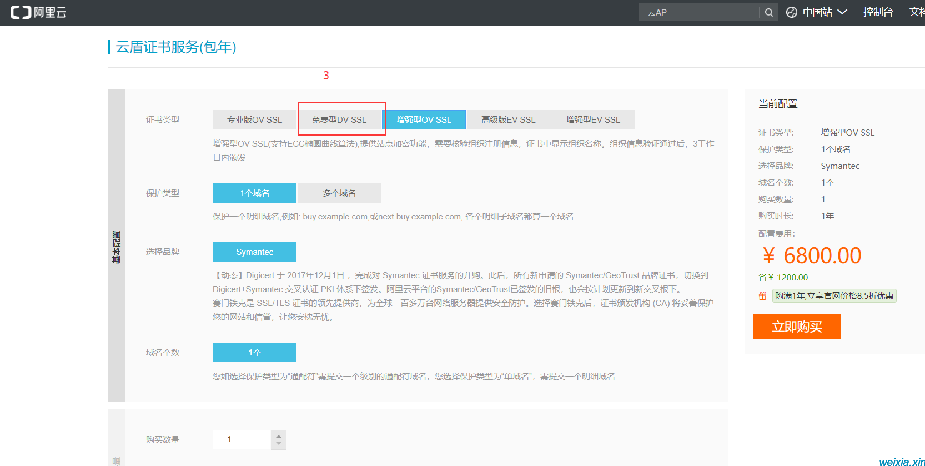Open the 控制台 console link
925x466 pixels.
point(878,12)
